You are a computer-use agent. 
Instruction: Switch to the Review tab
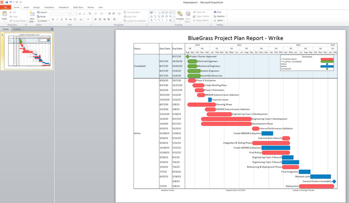[x=91, y=7]
